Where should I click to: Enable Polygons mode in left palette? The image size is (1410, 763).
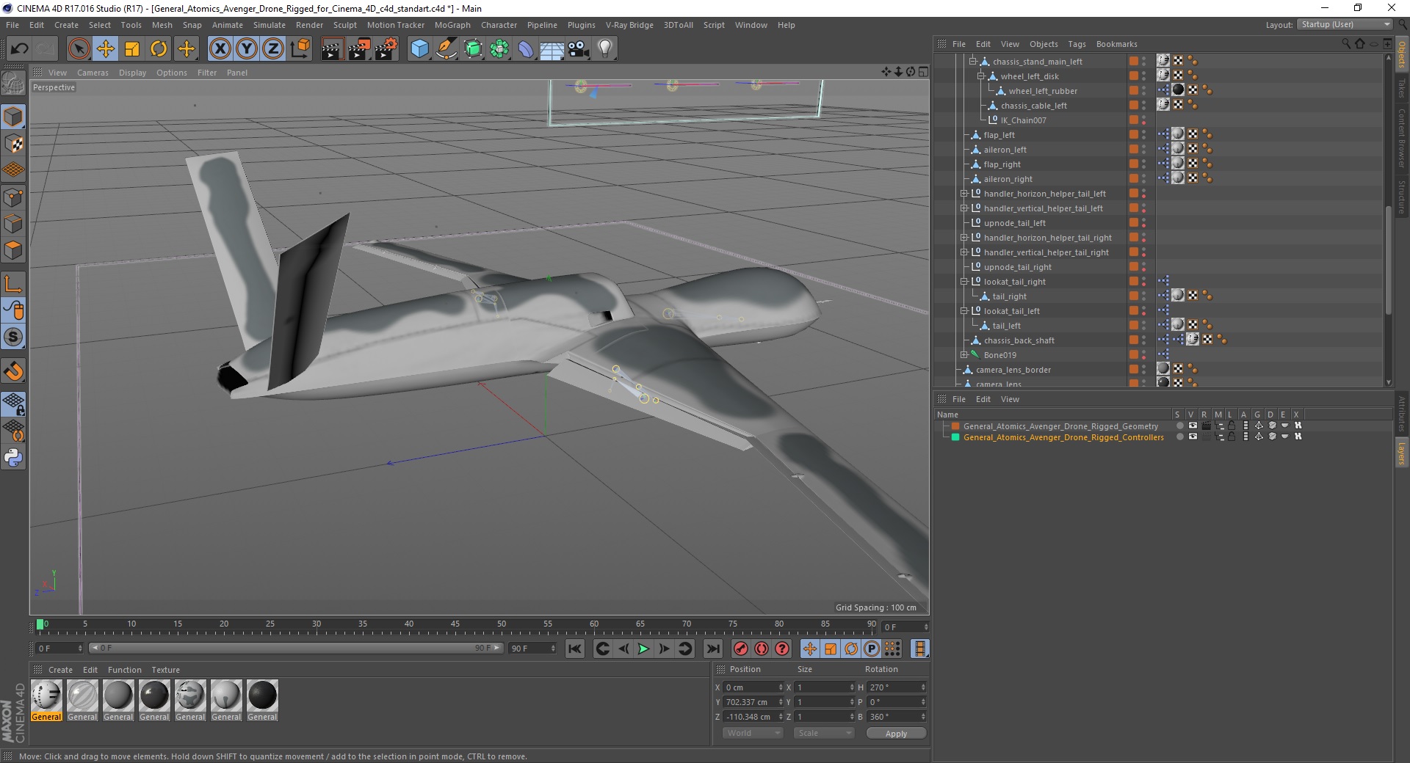click(13, 250)
